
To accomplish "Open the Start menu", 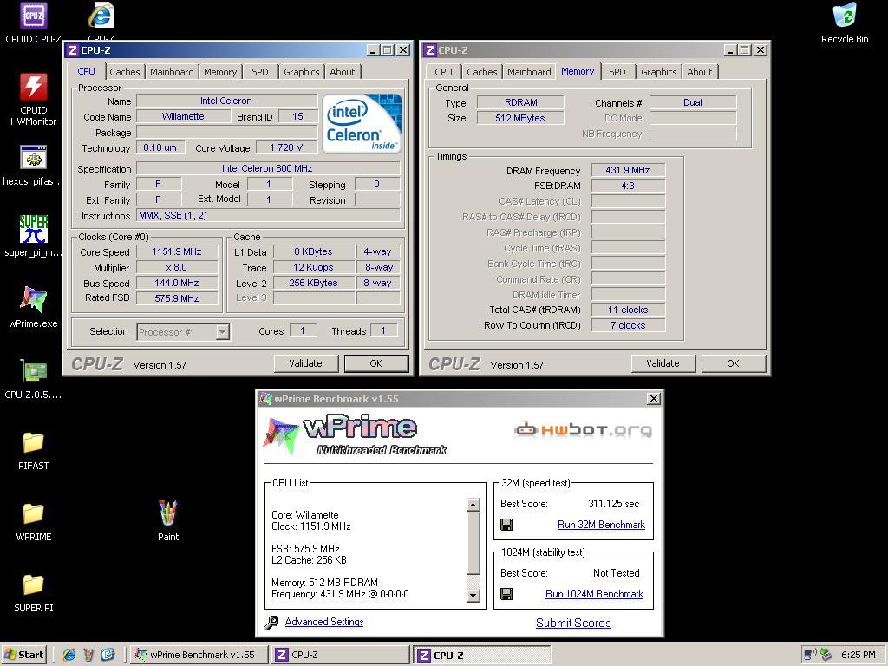I will click(x=23, y=655).
